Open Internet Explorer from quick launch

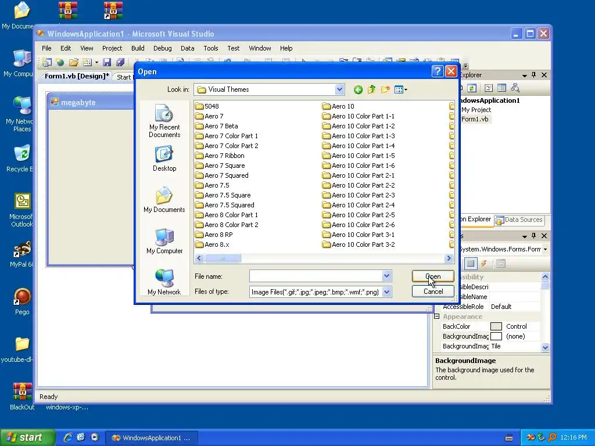tap(68, 437)
